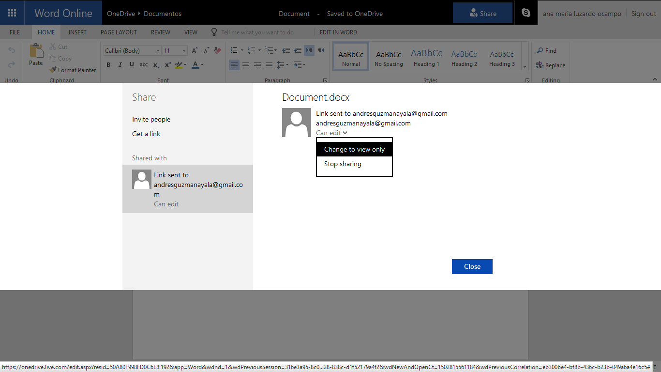Choose Stop sharing from the menu

[343, 164]
